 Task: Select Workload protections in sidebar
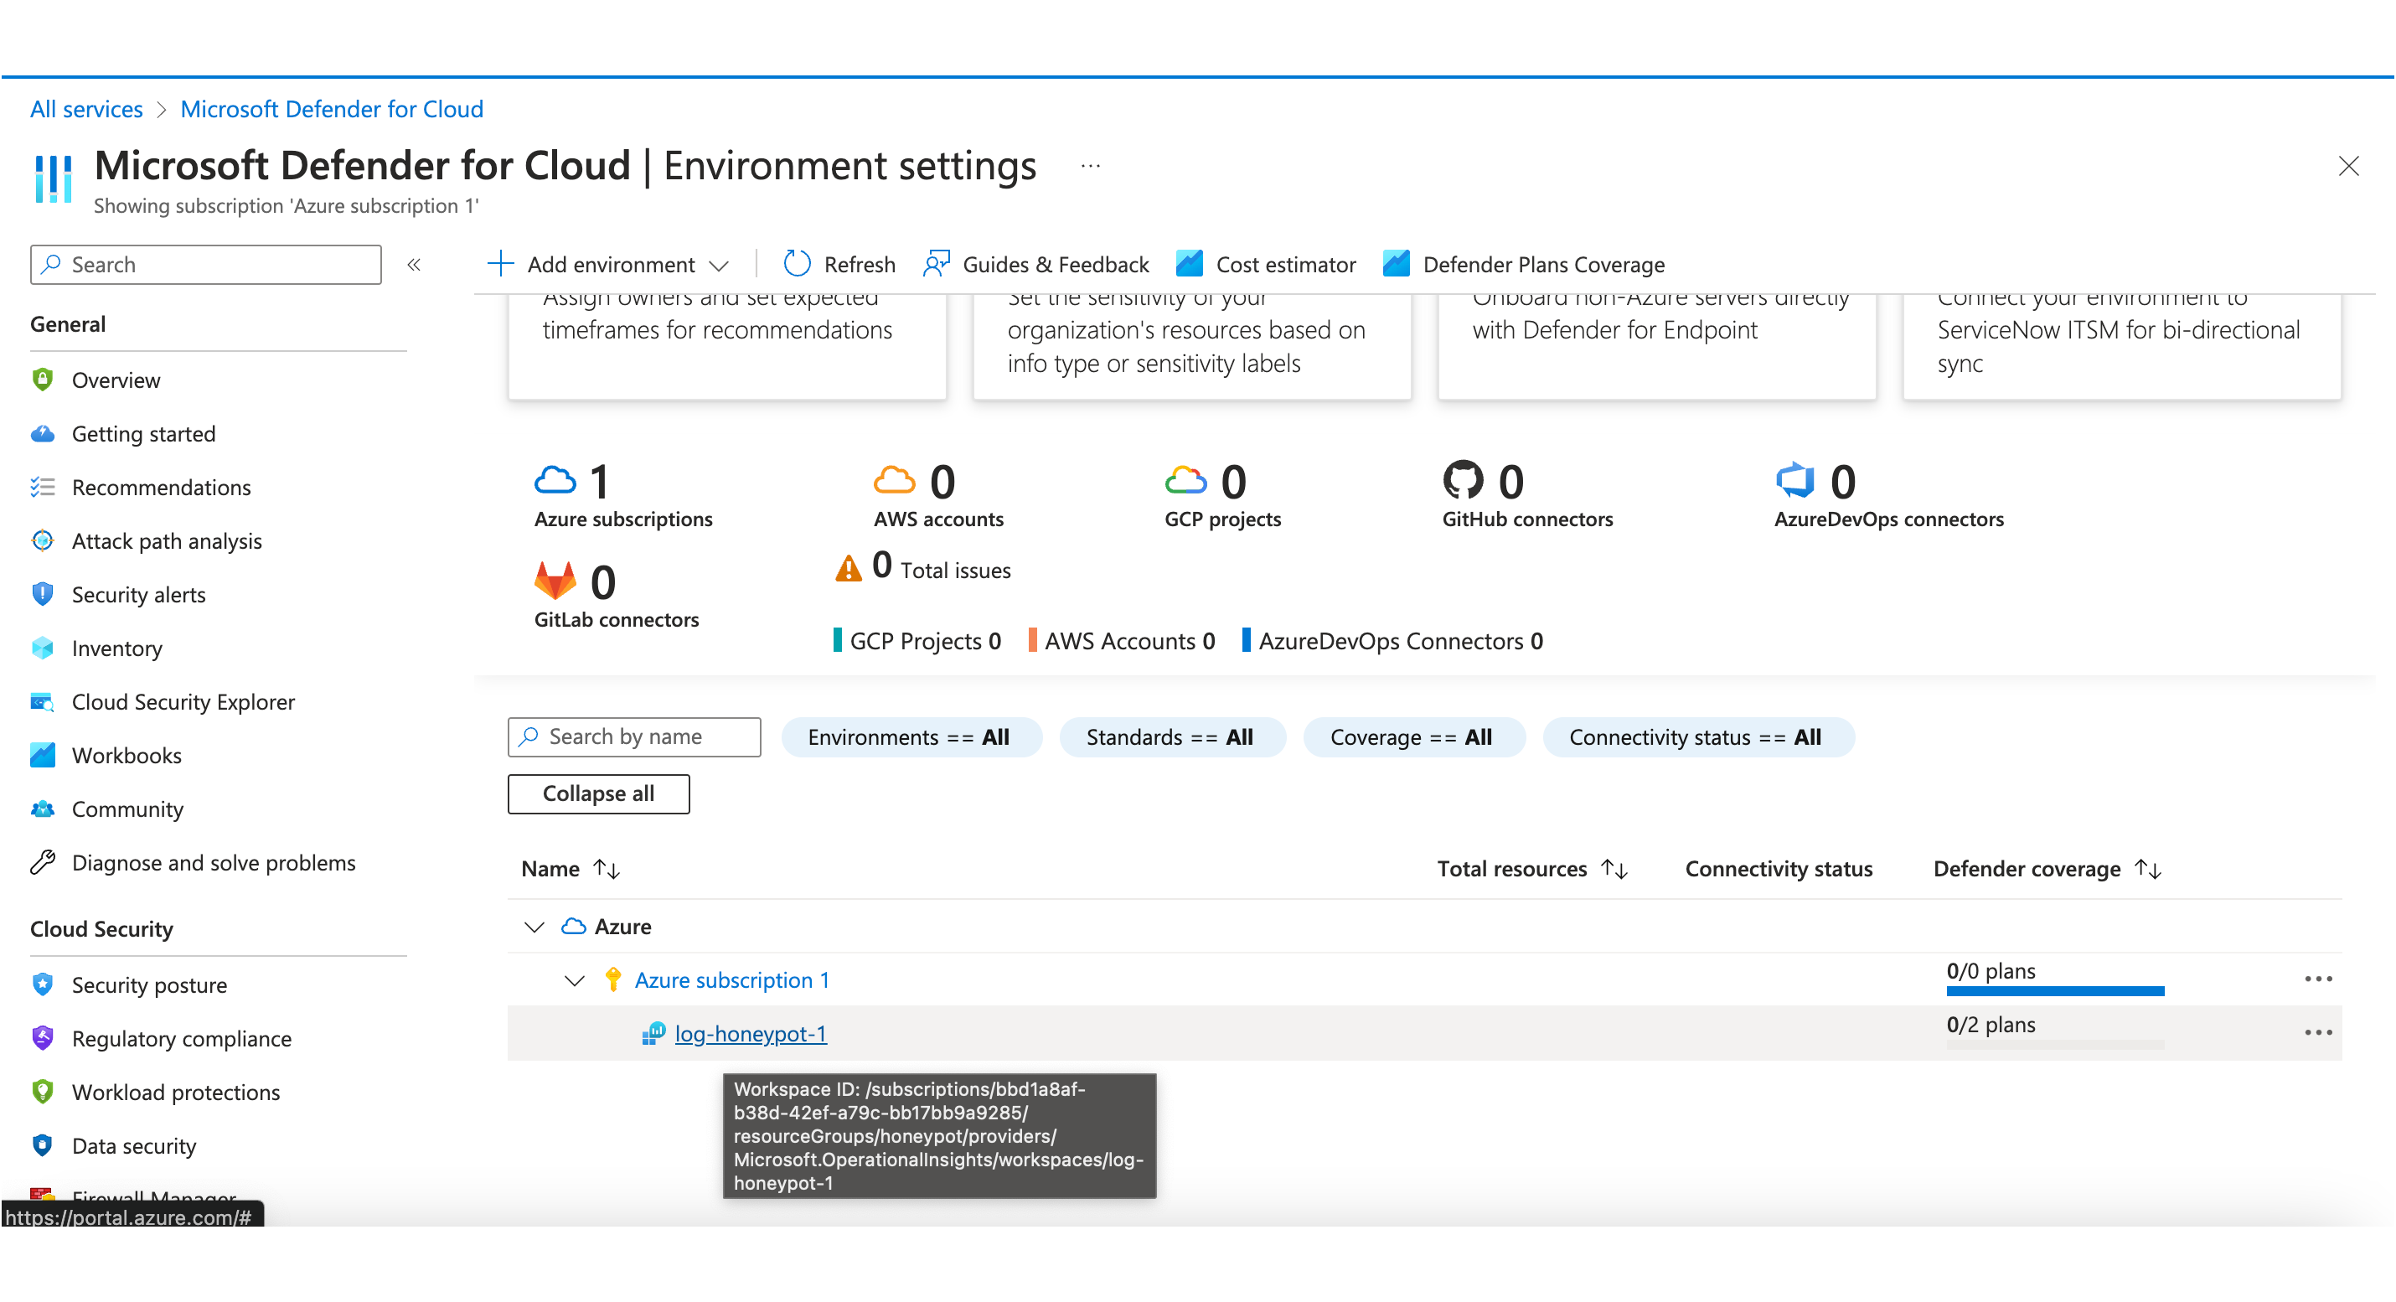[176, 1092]
